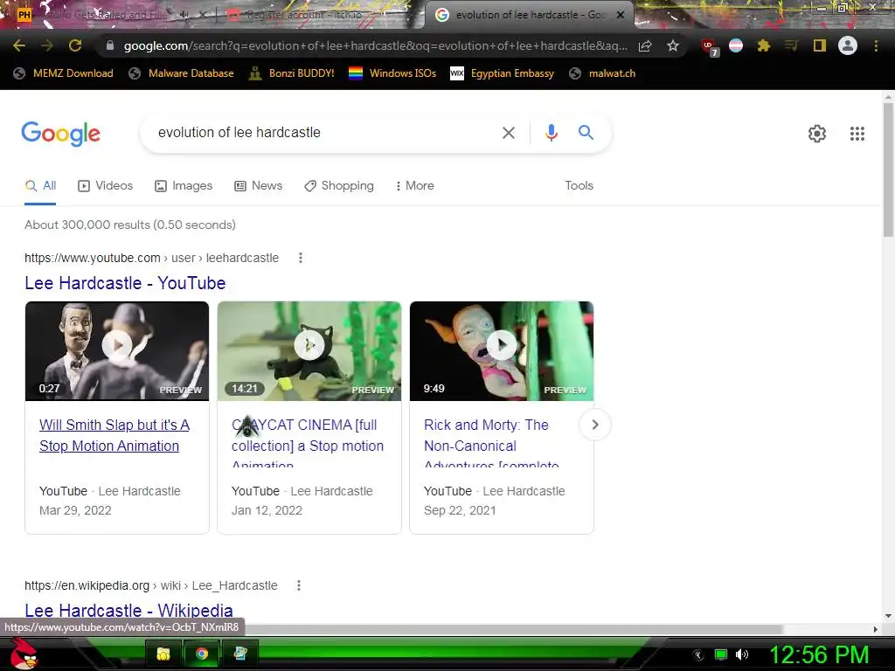Click the 12:56 PM taskbar clock

pos(819,655)
